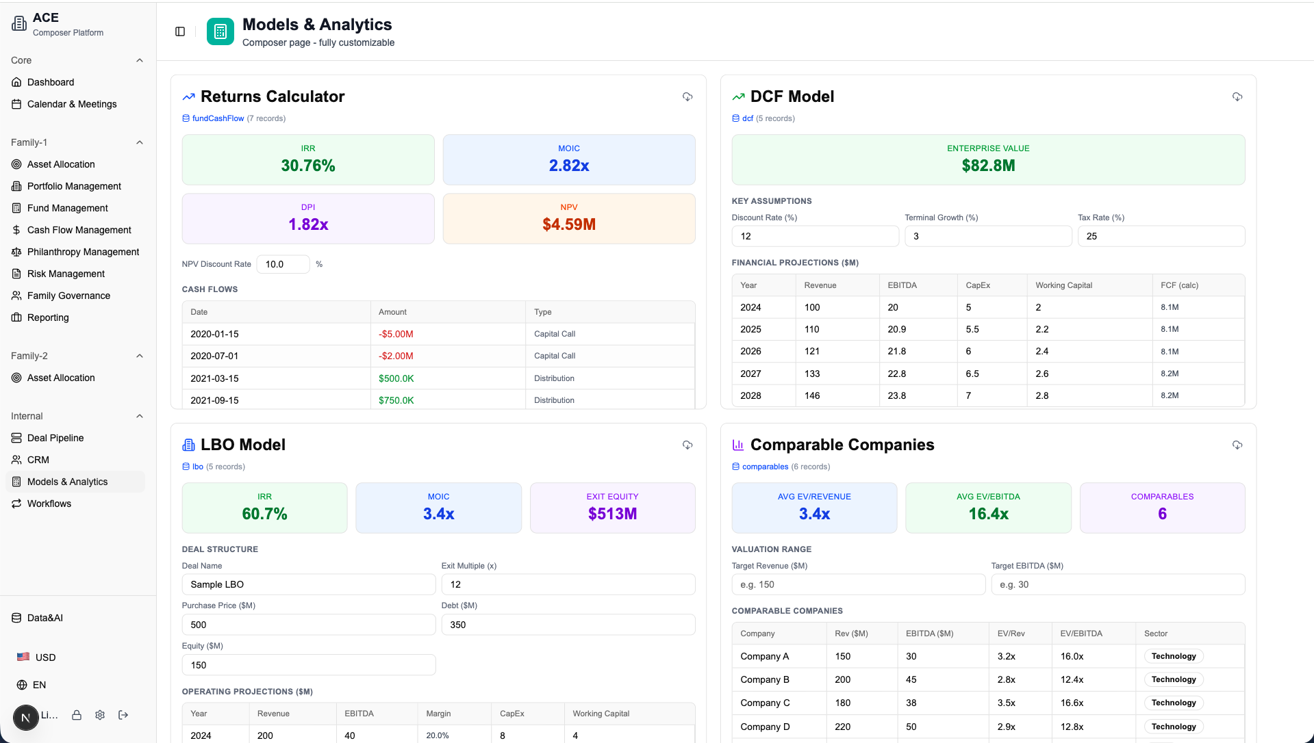1314x743 pixels.
Task: Change the USD currency selector
Action: coord(45,657)
